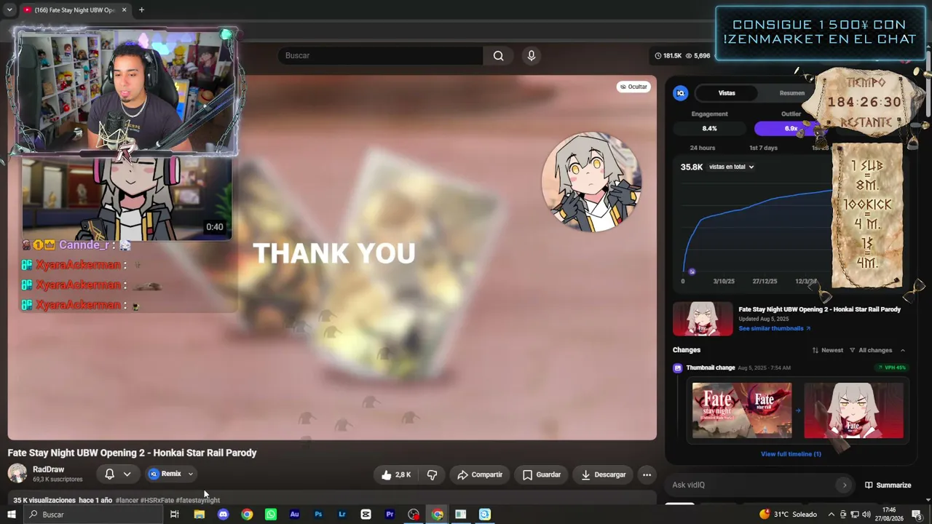Open the 'vistas en total' dropdown
The image size is (932, 524).
coord(732,167)
